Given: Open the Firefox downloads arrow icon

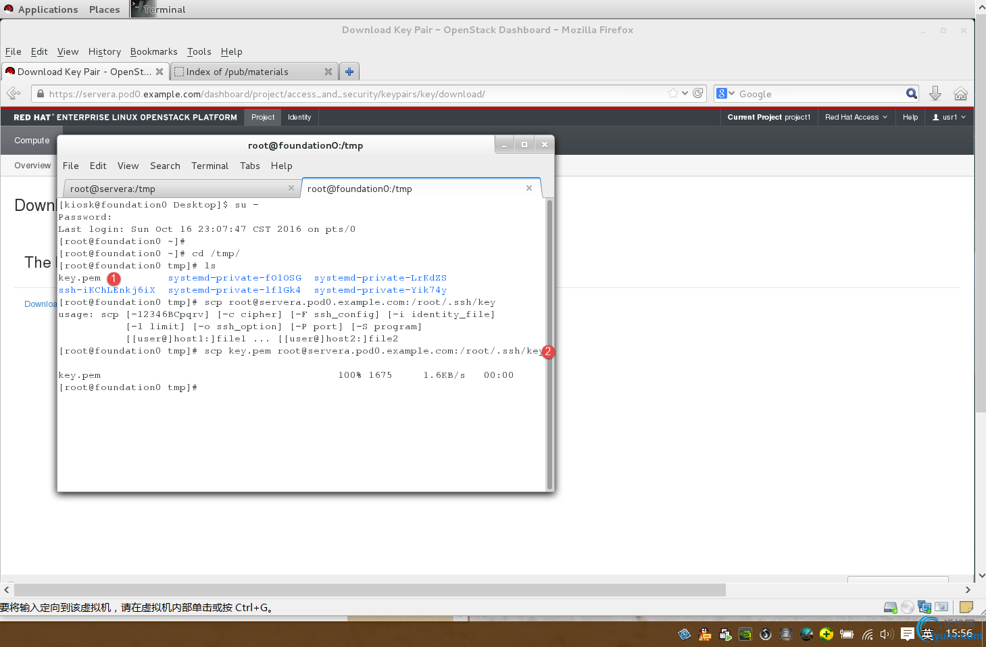Looking at the screenshot, I should 935,93.
